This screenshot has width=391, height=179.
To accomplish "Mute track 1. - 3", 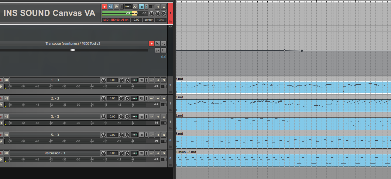I will click(157, 80).
